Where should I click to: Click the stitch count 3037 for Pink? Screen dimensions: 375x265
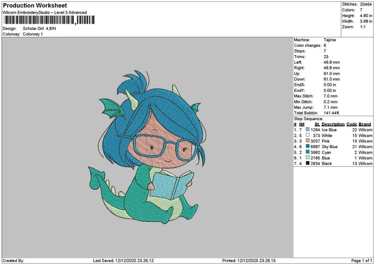point(315,141)
